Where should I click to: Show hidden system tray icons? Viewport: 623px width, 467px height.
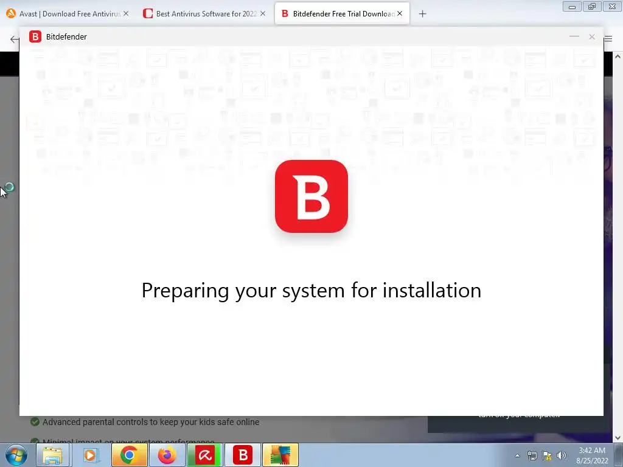point(517,455)
